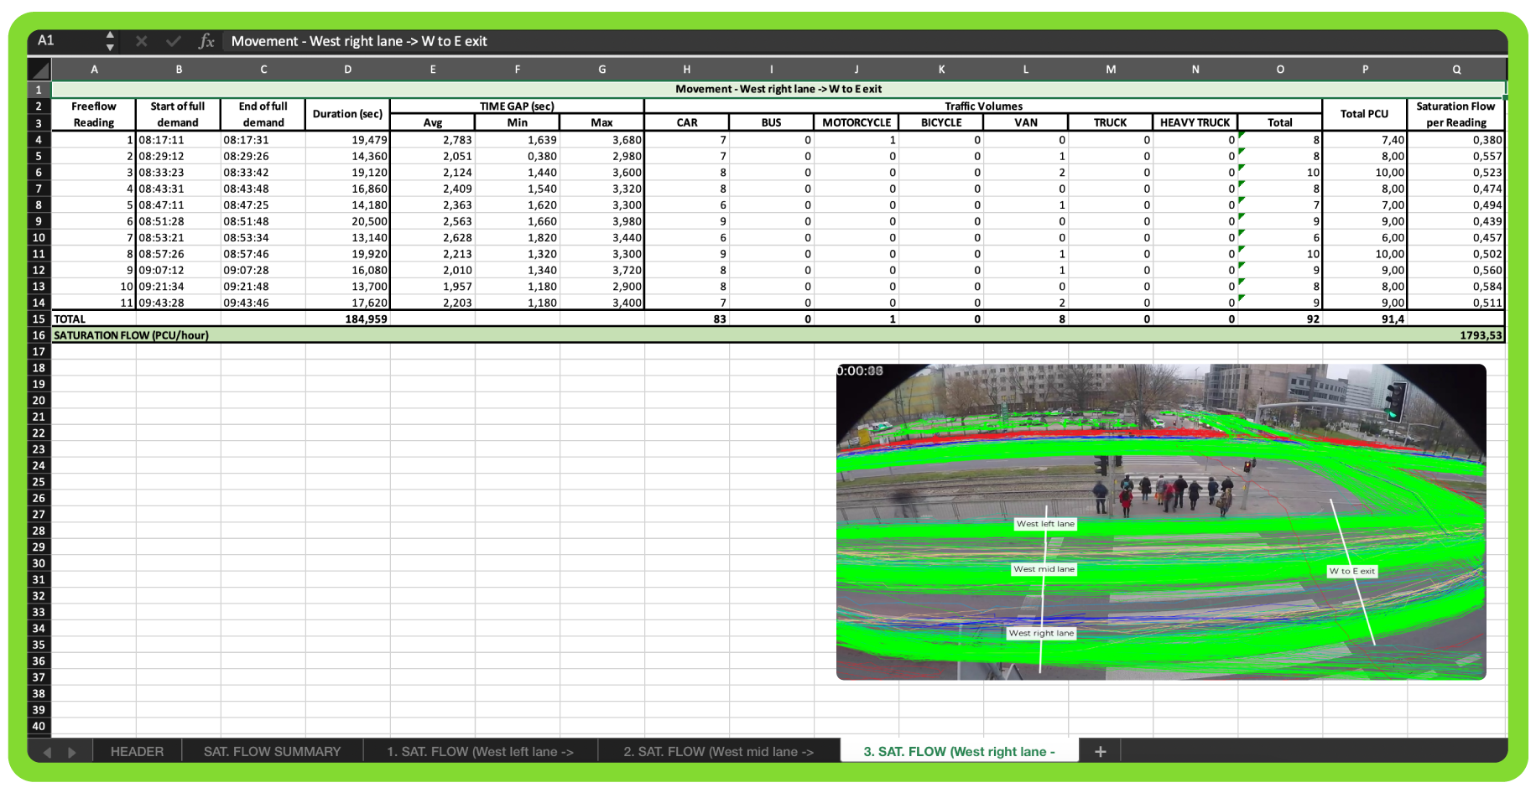Screen dimensions: 1536x793
Task: Switch to SAT. FLOW SUMMARY tab
Action: point(272,751)
